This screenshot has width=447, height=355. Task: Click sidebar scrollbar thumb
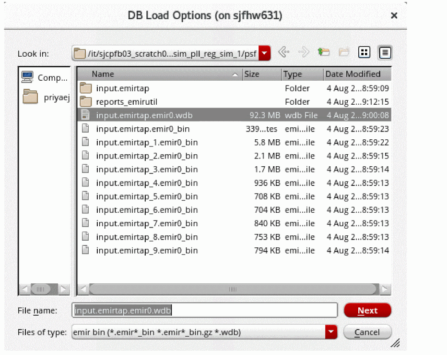click(40, 289)
